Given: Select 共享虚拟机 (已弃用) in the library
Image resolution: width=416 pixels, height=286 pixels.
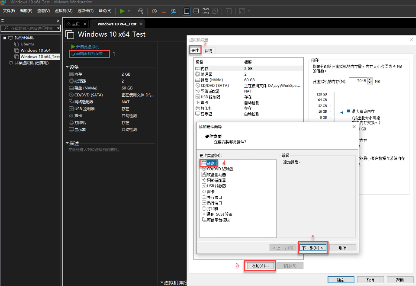Looking at the screenshot, I should click(x=31, y=63).
